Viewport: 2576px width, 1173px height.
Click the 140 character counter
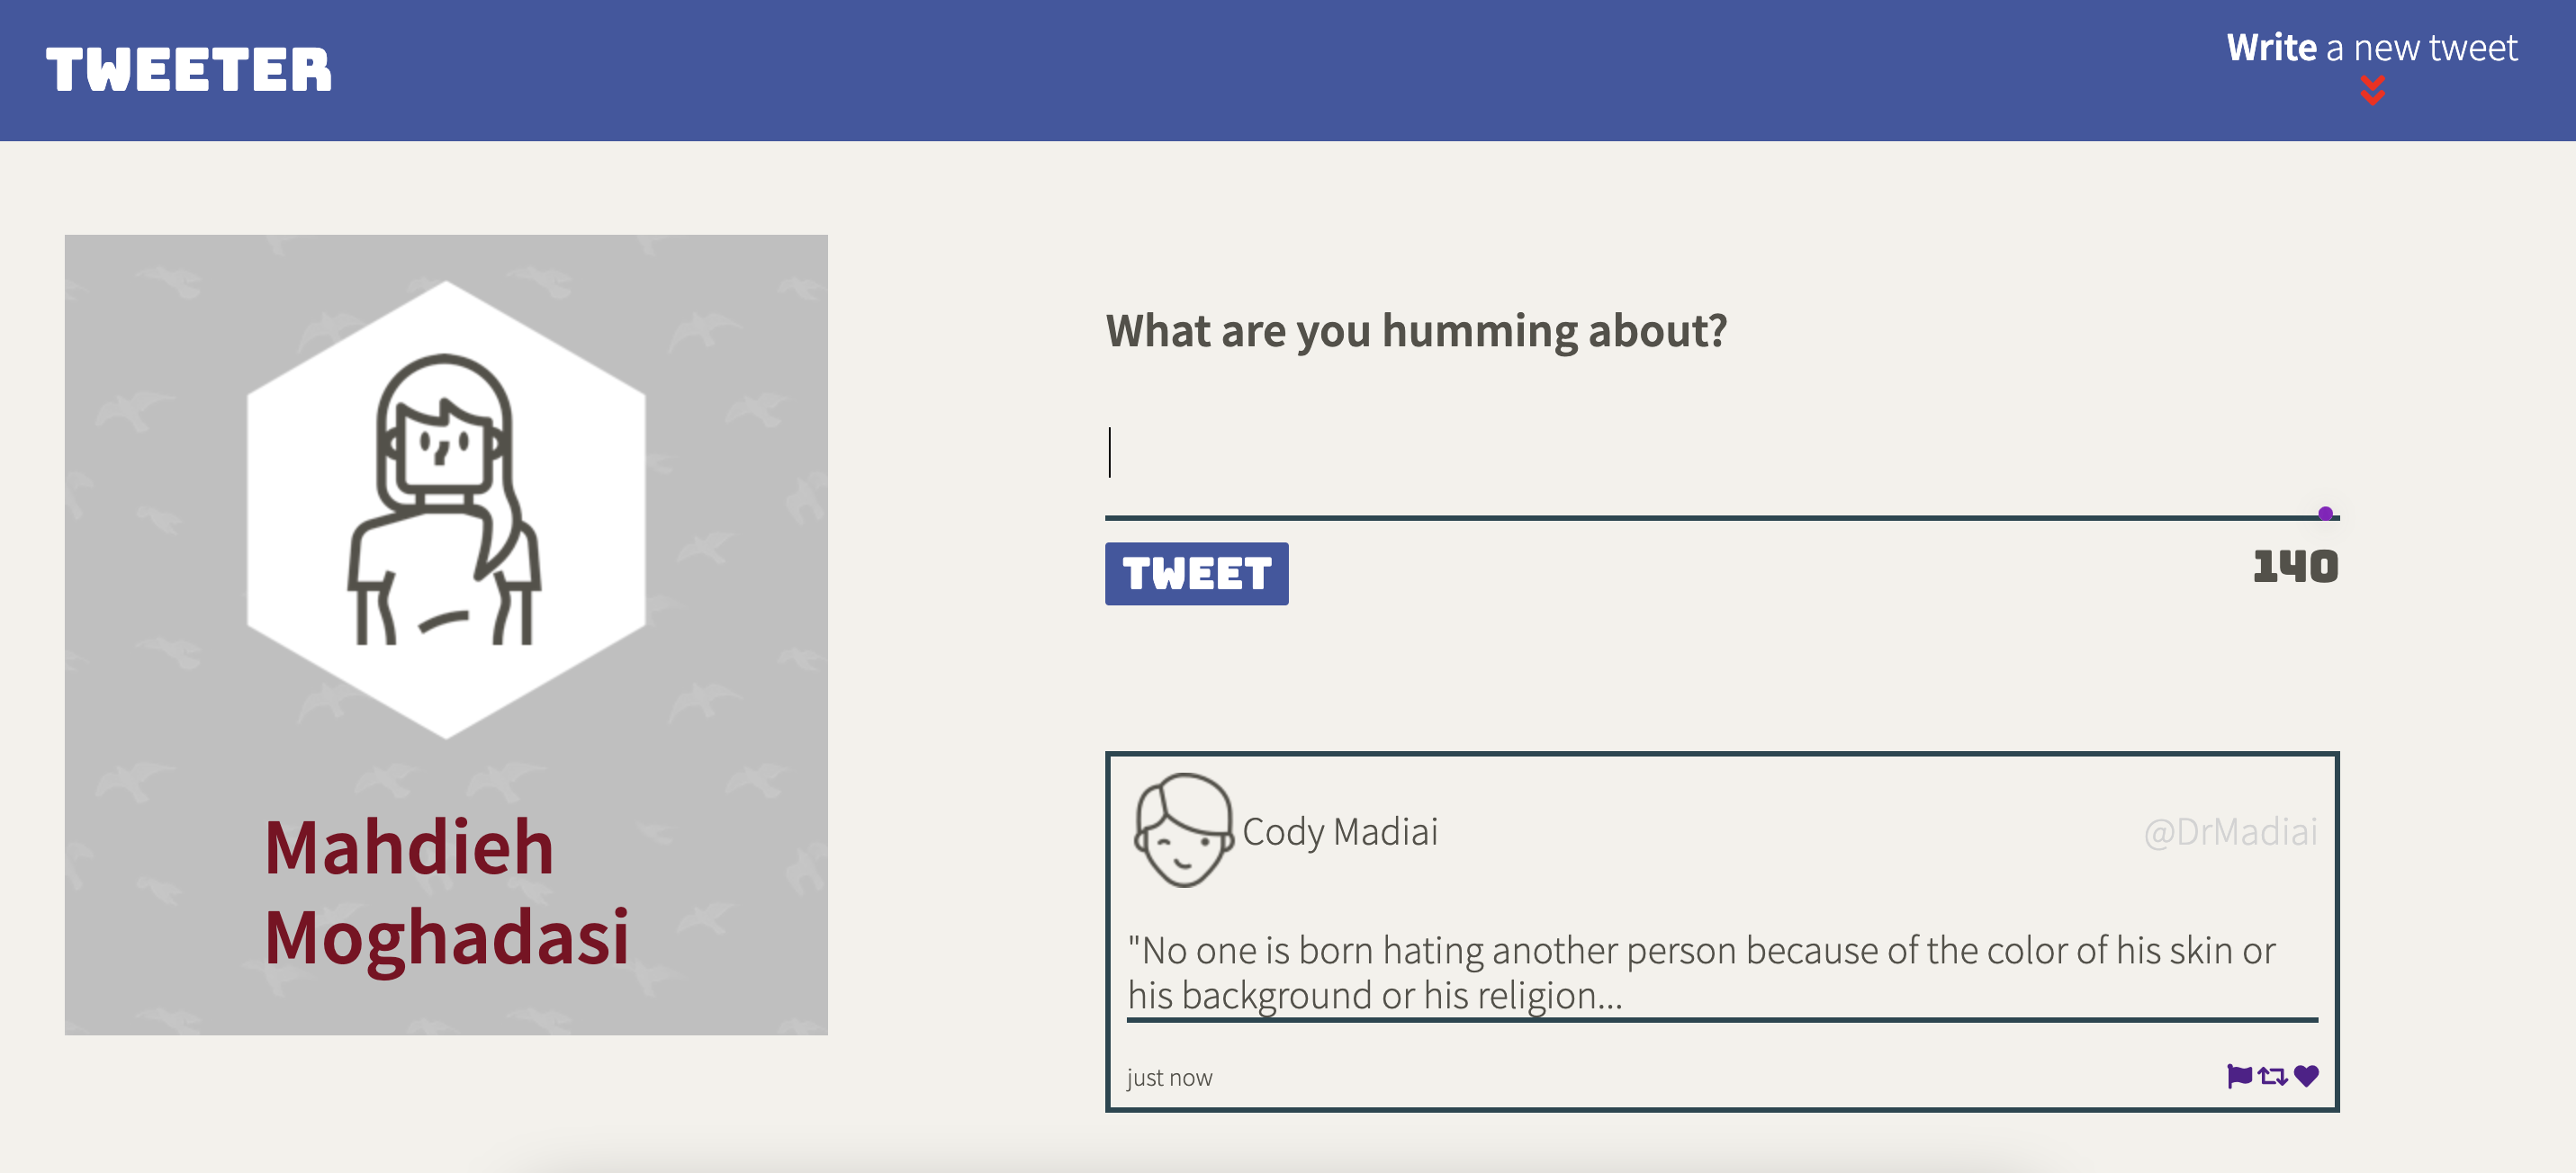[x=2295, y=568]
